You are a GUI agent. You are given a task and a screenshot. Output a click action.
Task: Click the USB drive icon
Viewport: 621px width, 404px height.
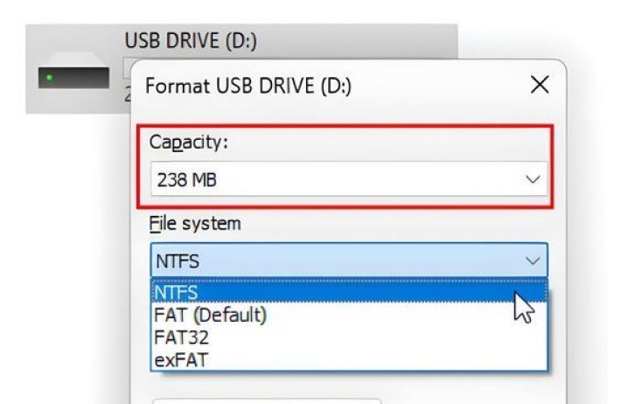[73, 78]
